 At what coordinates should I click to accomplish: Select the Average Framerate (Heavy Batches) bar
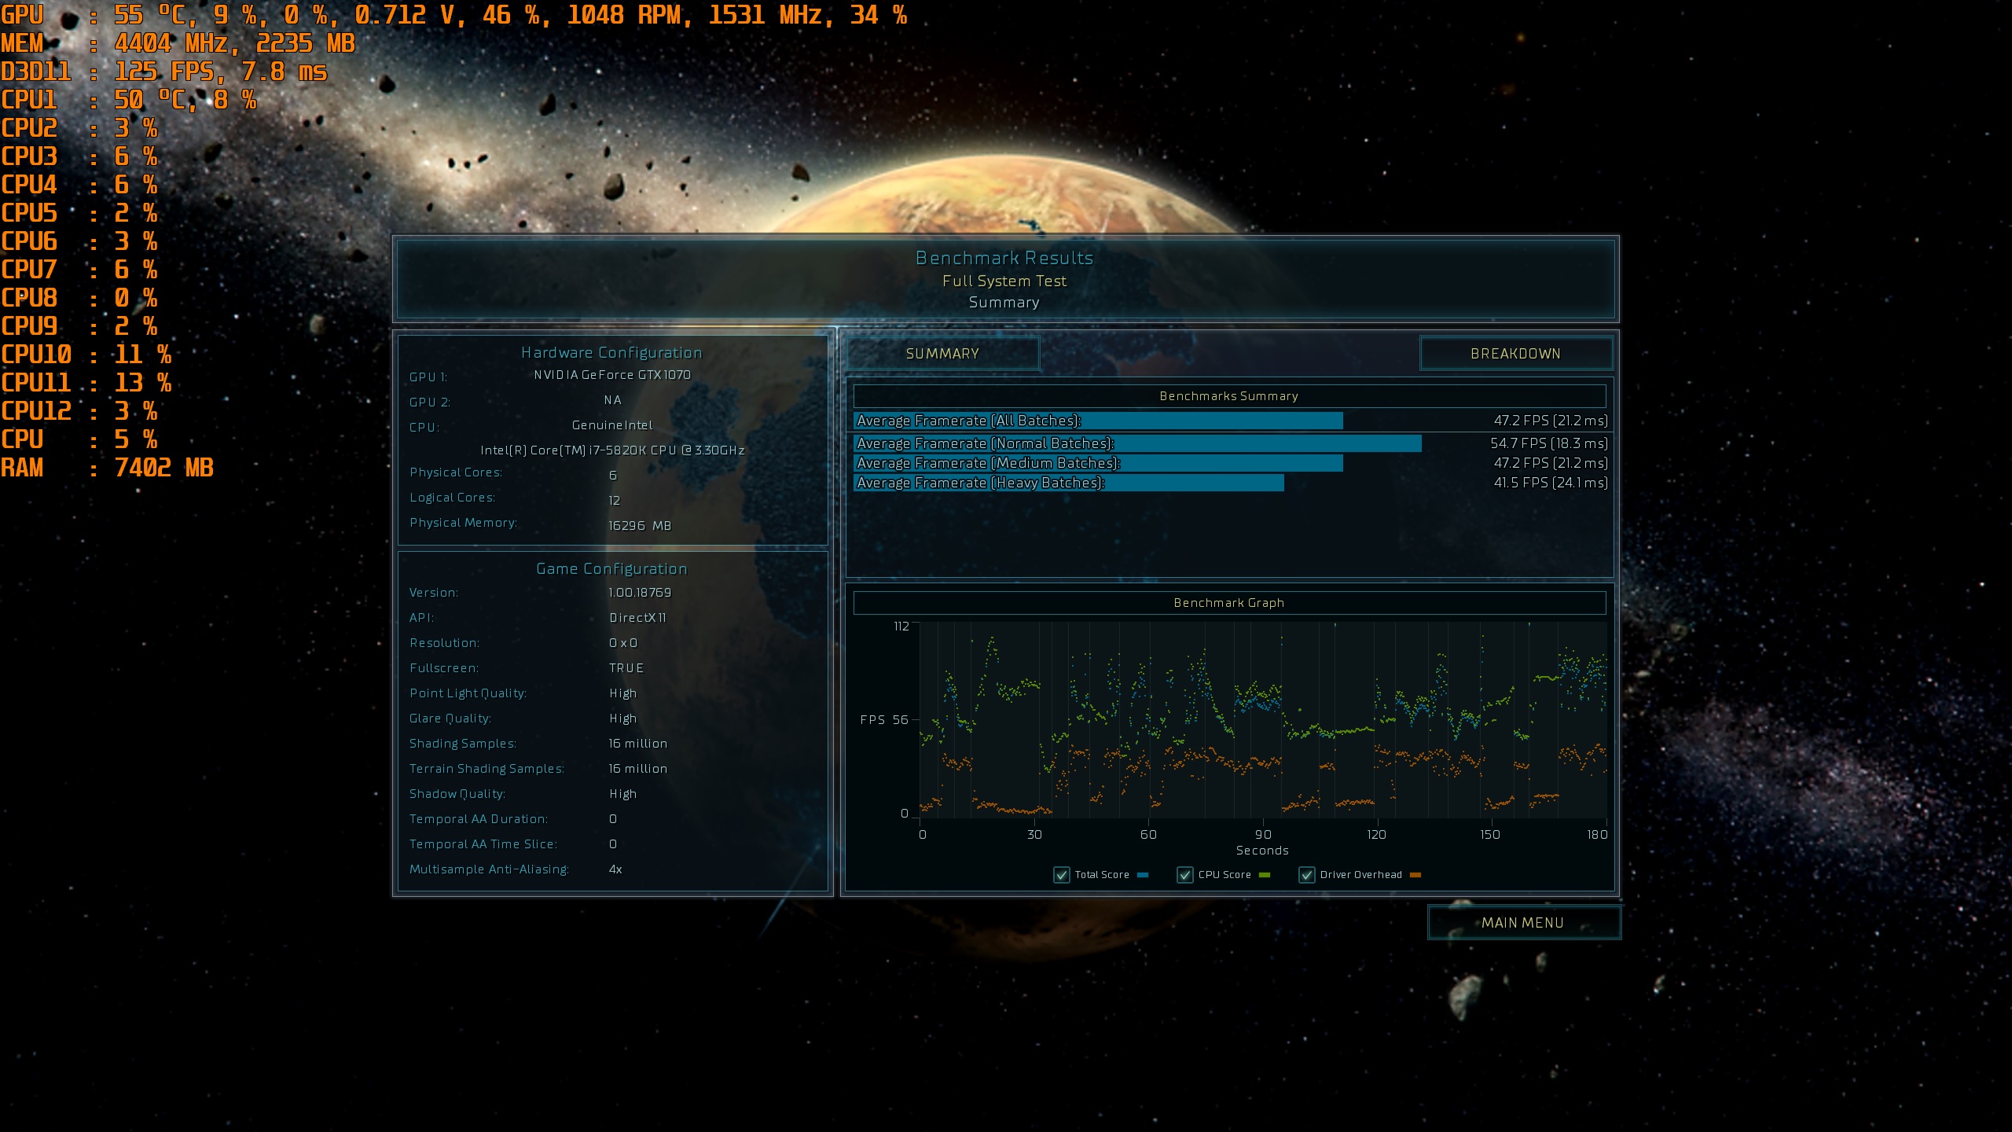pos(1069,483)
